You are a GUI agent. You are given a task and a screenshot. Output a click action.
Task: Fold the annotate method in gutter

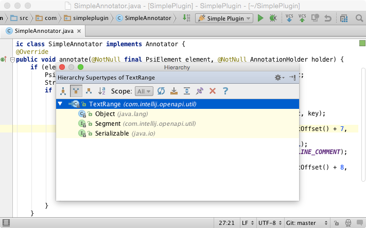tap(12, 60)
